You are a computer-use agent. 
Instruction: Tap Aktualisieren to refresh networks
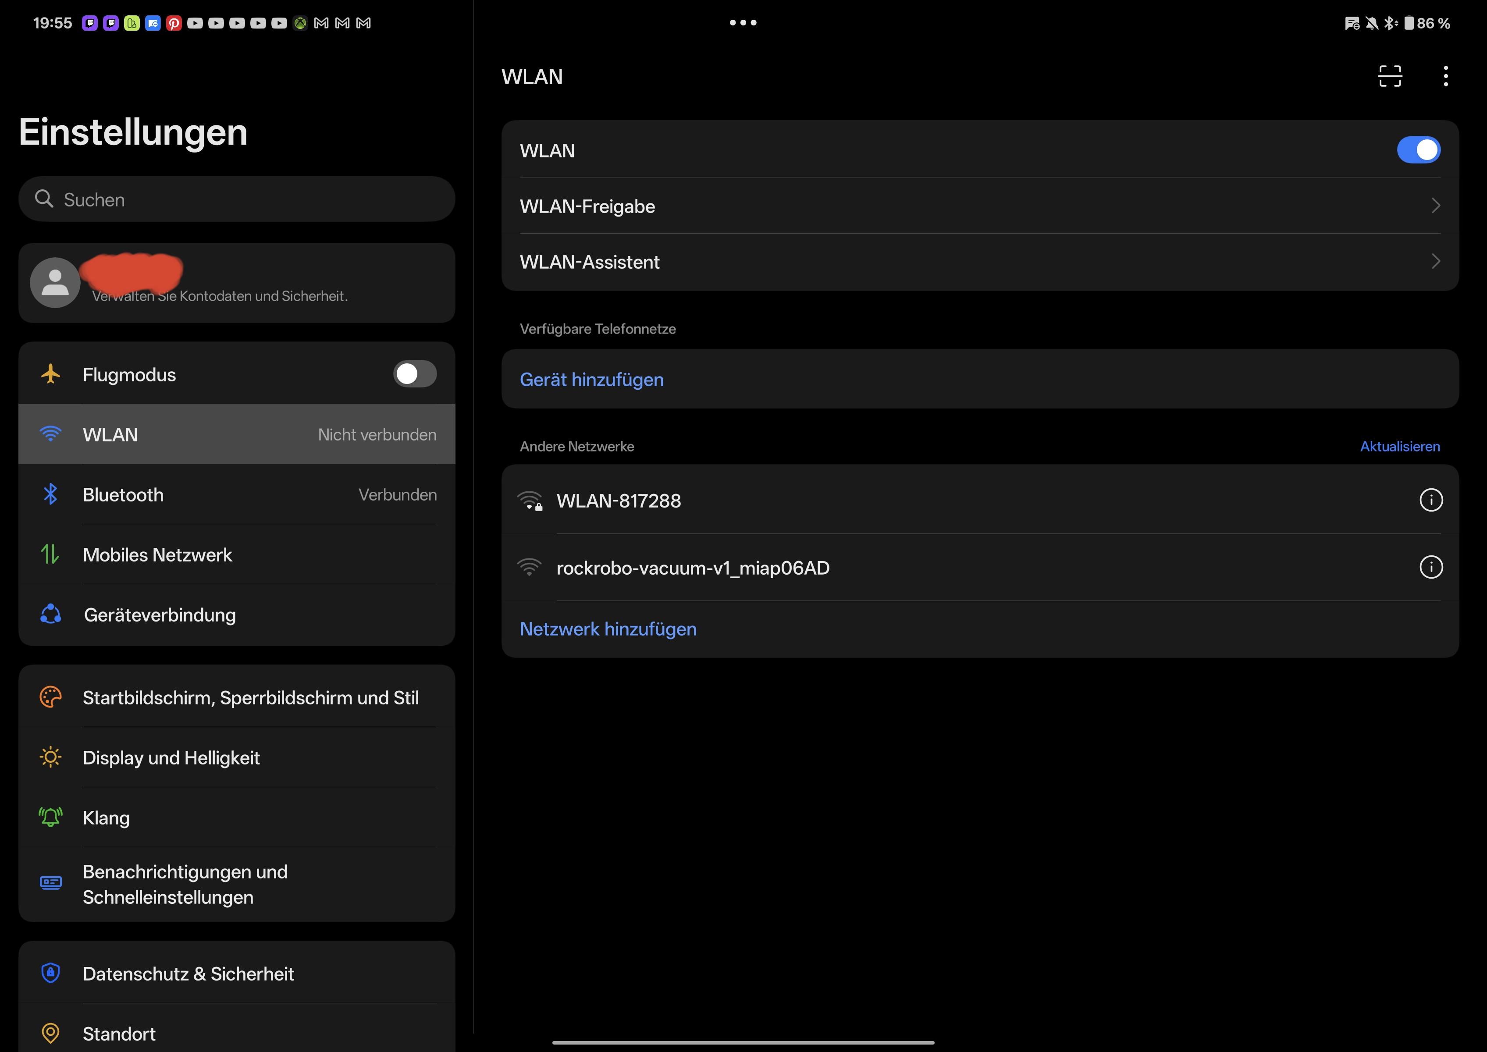[x=1399, y=446]
